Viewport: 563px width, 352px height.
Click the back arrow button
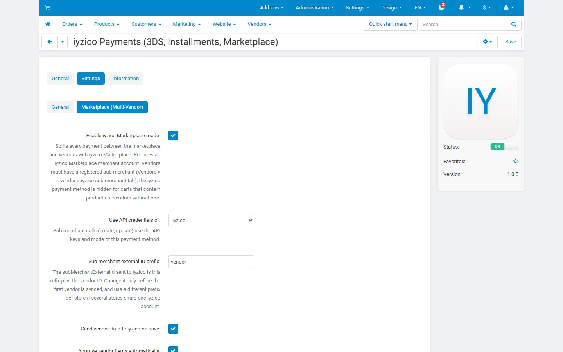point(50,42)
